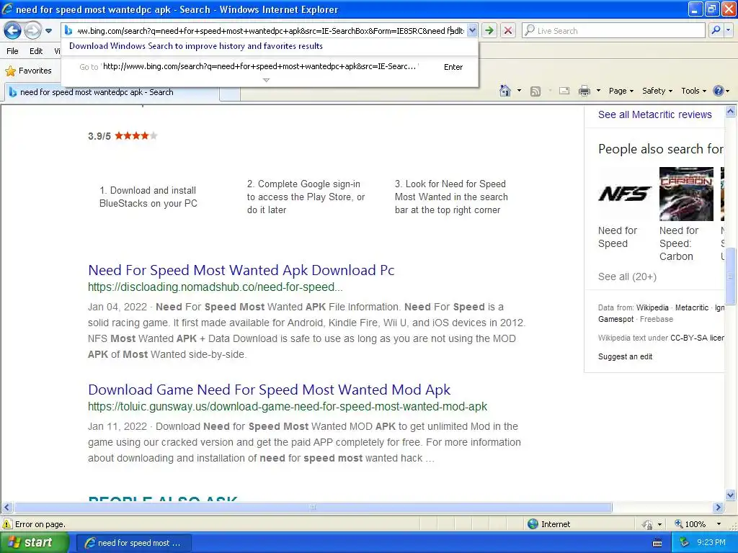
Task: Open the File menu
Action: pyautogui.click(x=12, y=51)
